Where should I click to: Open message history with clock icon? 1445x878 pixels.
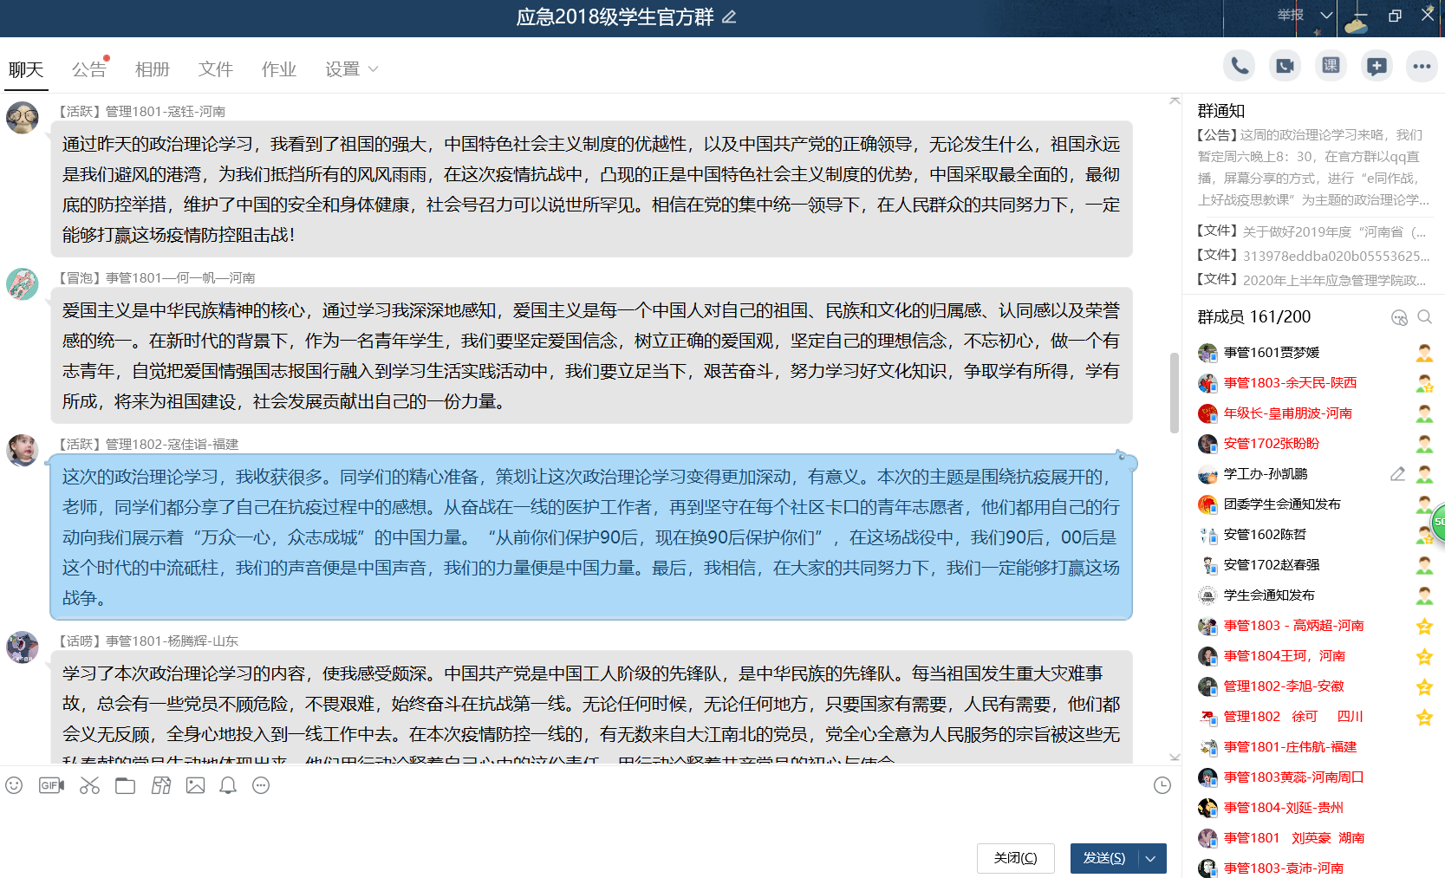tap(1162, 785)
